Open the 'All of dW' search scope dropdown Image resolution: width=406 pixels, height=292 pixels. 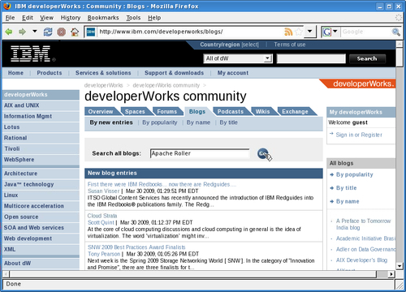238,58
